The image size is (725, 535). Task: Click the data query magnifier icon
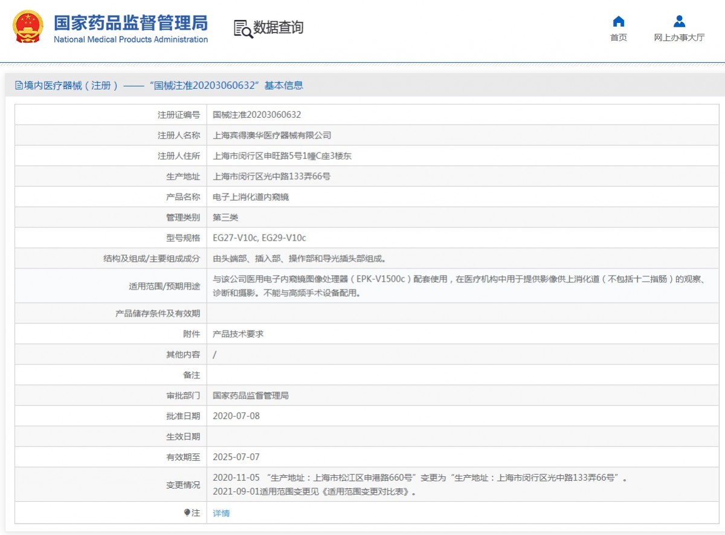[x=243, y=28]
